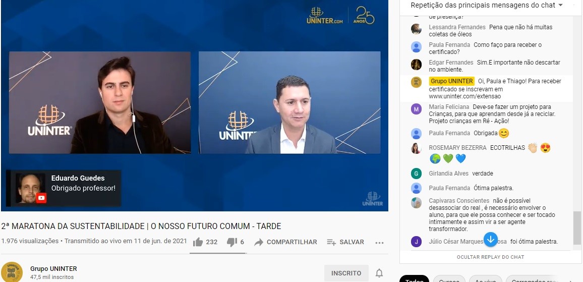Click Grupo UNINTER channel avatar below video

click(x=12, y=272)
